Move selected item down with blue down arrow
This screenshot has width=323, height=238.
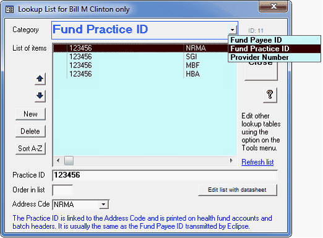pos(40,96)
